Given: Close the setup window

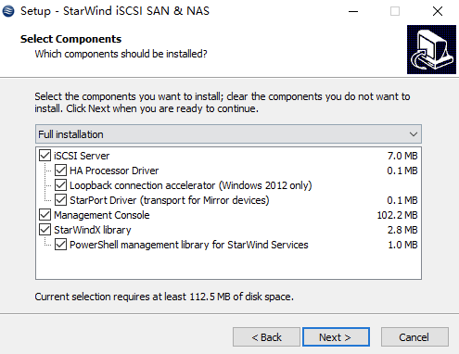Looking at the screenshot, I should pos(438,11).
